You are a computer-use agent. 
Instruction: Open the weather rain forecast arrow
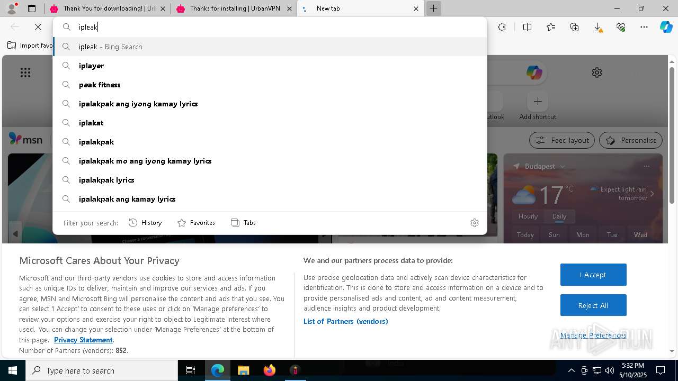pos(652,194)
